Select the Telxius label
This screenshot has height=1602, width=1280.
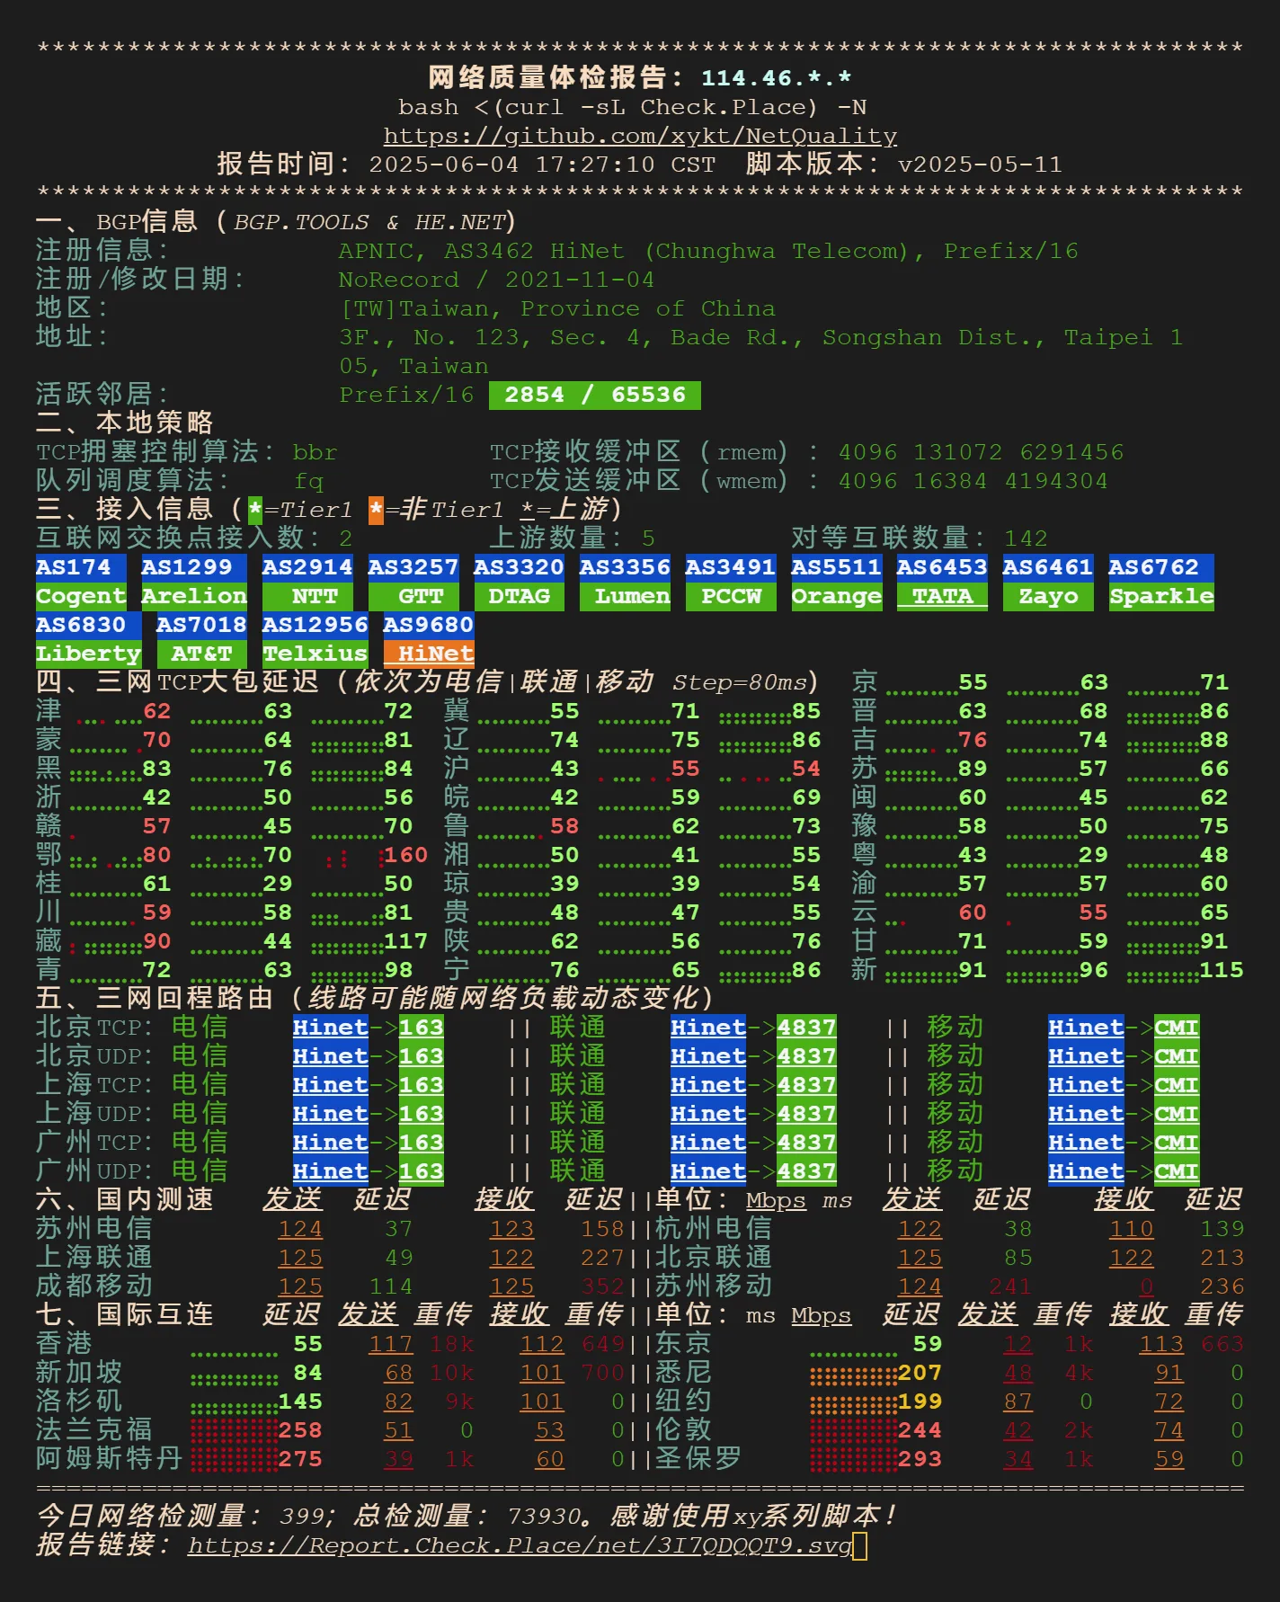(x=315, y=654)
